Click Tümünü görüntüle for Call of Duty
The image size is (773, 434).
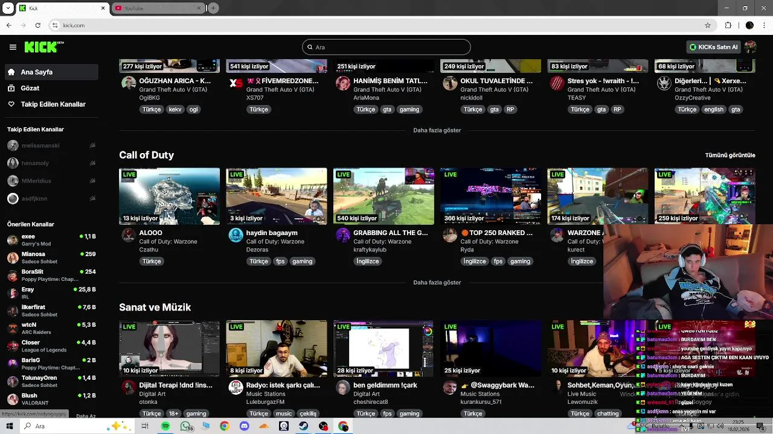point(730,155)
